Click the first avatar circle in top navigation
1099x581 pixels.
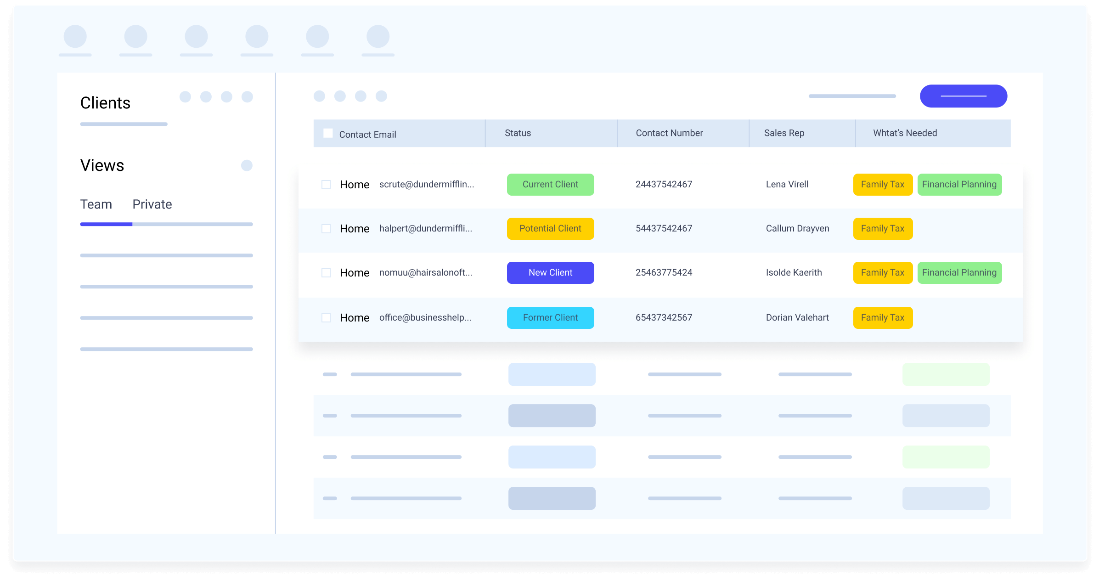pos(75,37)
